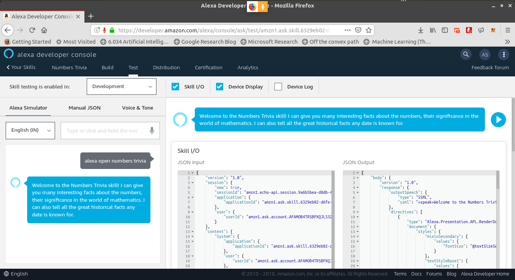Open the Feedback forum link
The height and width of the screenshot is (280, 515).
pos(490,67)
